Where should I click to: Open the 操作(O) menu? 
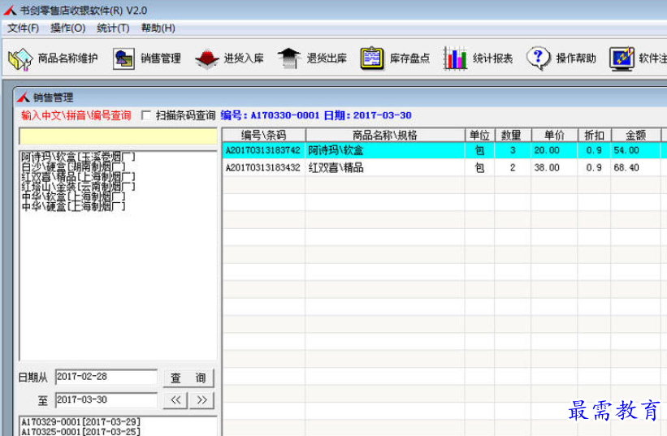pyautogui.click(x=67, y=28)
